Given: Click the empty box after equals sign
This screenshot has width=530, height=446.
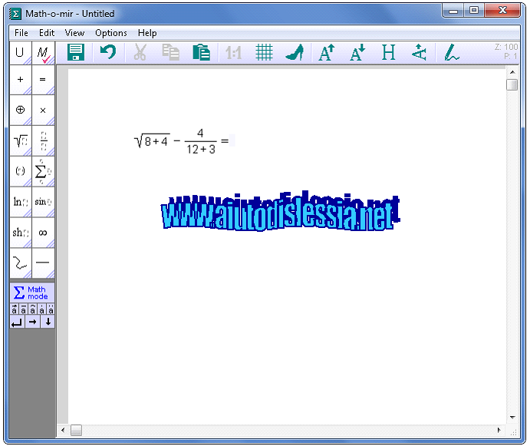Looking at the screenshot, I should [x=232, y=140].
